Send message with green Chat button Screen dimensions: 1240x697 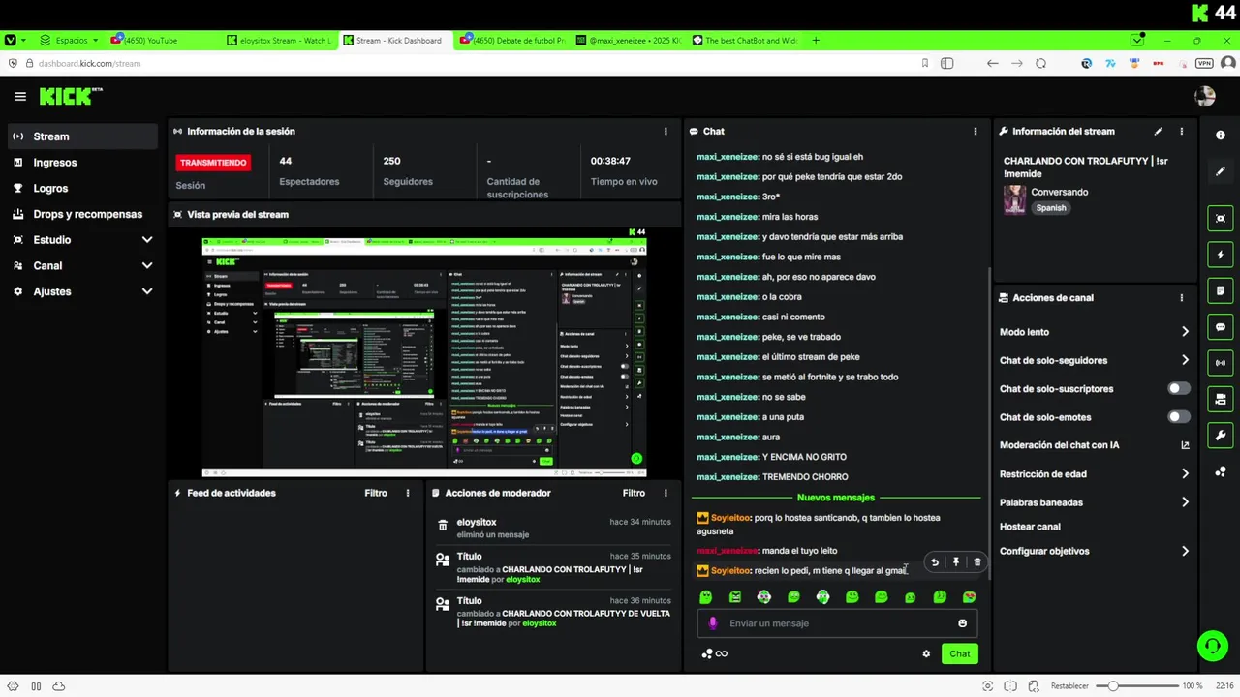(959, 653)
